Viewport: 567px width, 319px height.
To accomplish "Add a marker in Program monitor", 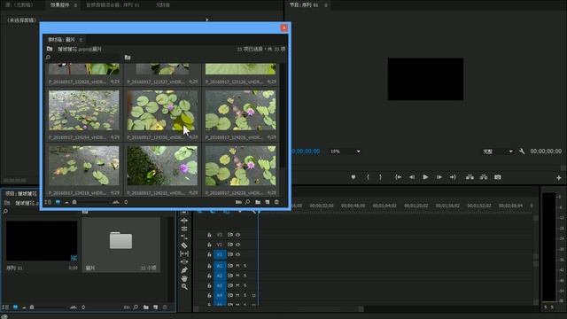I will coord(353,177).
